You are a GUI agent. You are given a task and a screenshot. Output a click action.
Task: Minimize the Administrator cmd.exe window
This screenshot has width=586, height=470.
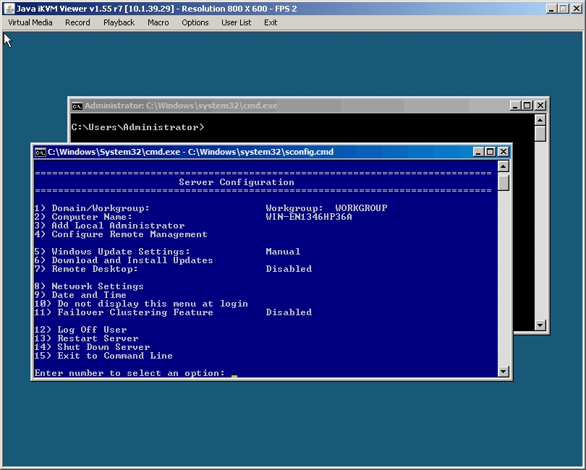click(x=515, y=106)
